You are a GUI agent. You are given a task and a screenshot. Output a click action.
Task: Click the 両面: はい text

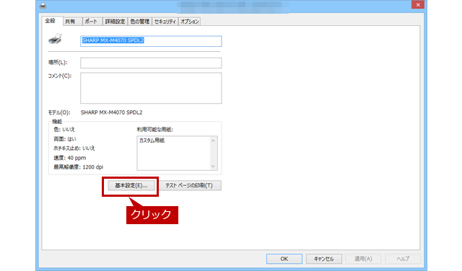(64, 139)
